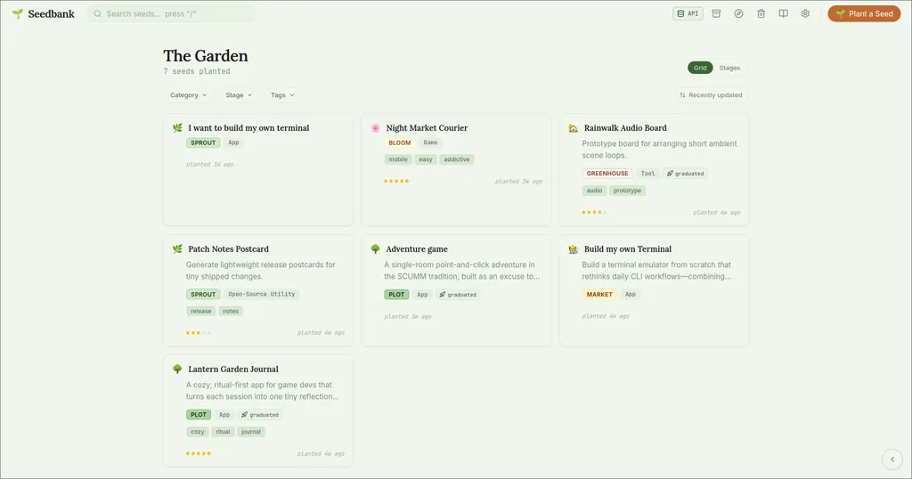The width and height of the screenshot is (912, 479).
Task: Open the Patch Notes Postcard card title
Action: [228, 248]
